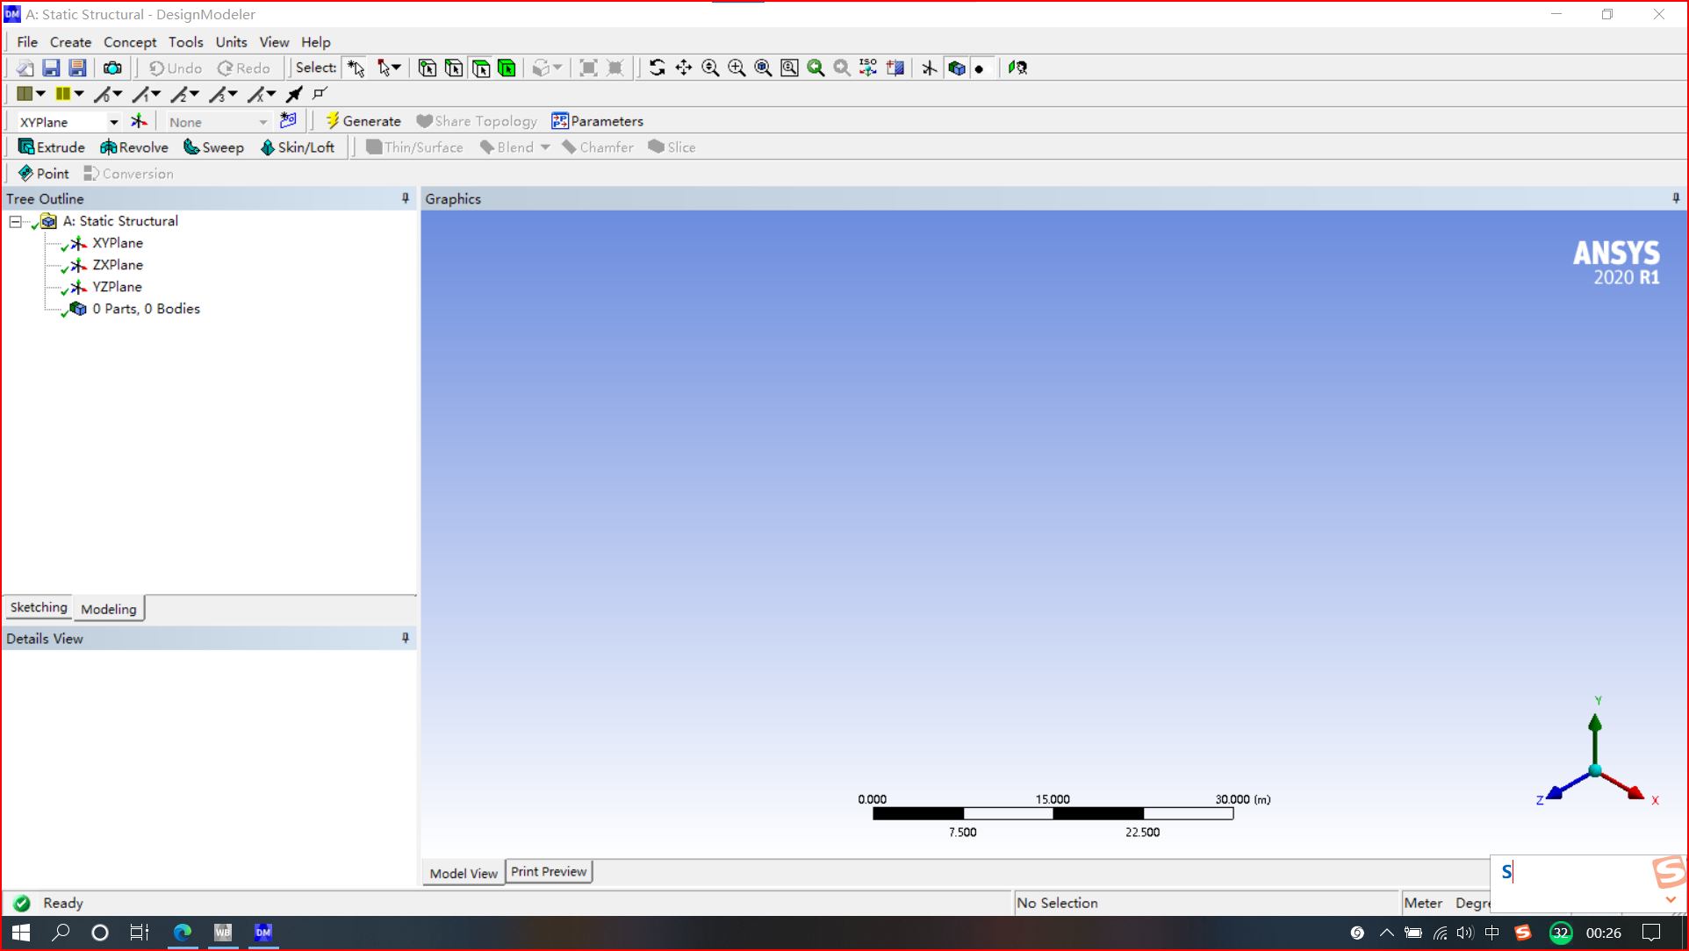Choose the Pan view tool
The width and height of the screenshot is (1689, 951).
pyautogui.click(x=683, y=68)
